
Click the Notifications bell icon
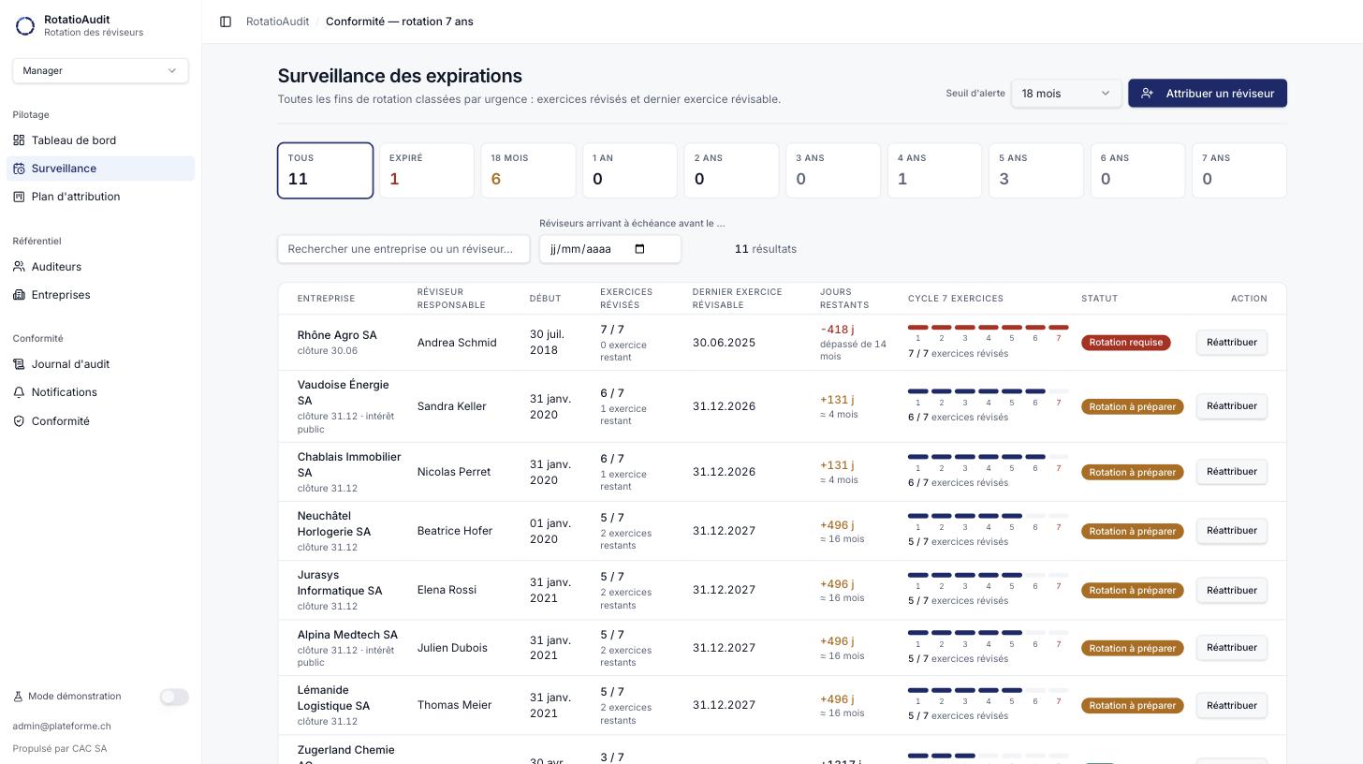(19, 392)
